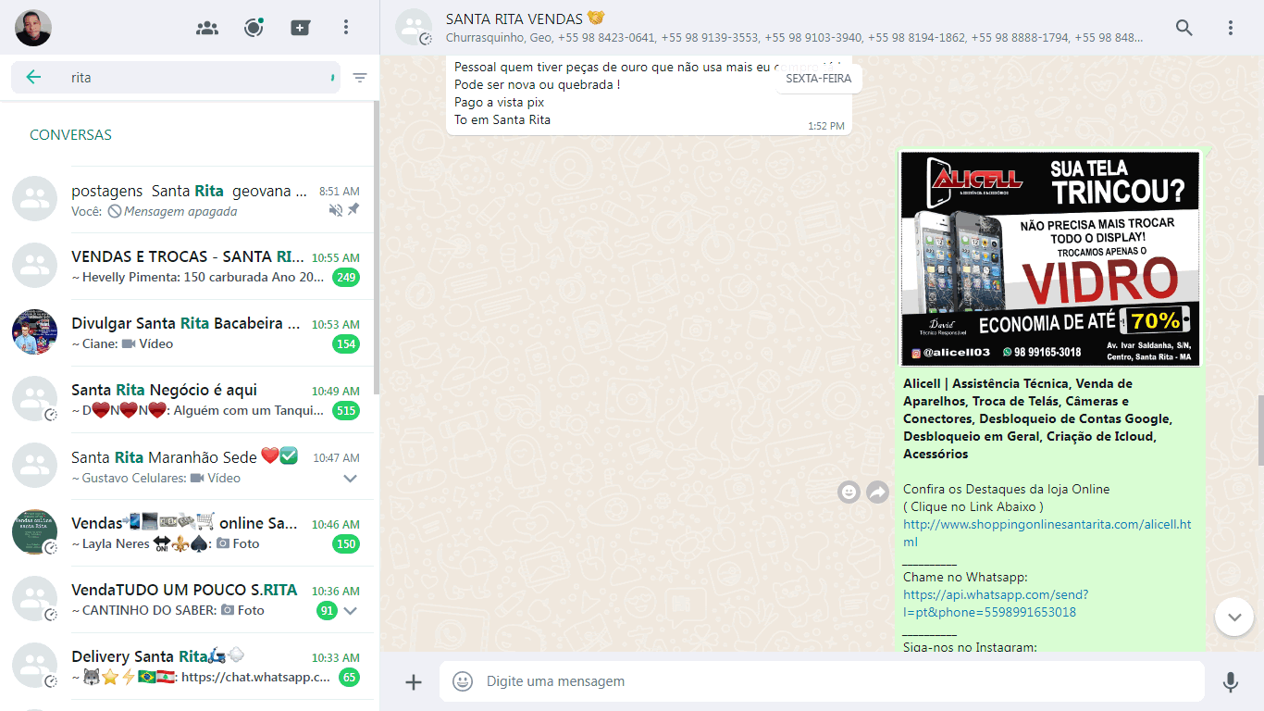Open the emoji picker in message bar
The image size is (1264, 711).
pyautogui.click(x=463, y=682)
